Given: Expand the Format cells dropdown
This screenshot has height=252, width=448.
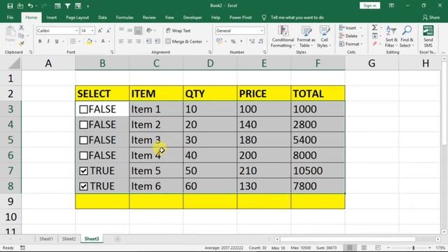Looking at the screenshot, I should [x=362, y=44].
